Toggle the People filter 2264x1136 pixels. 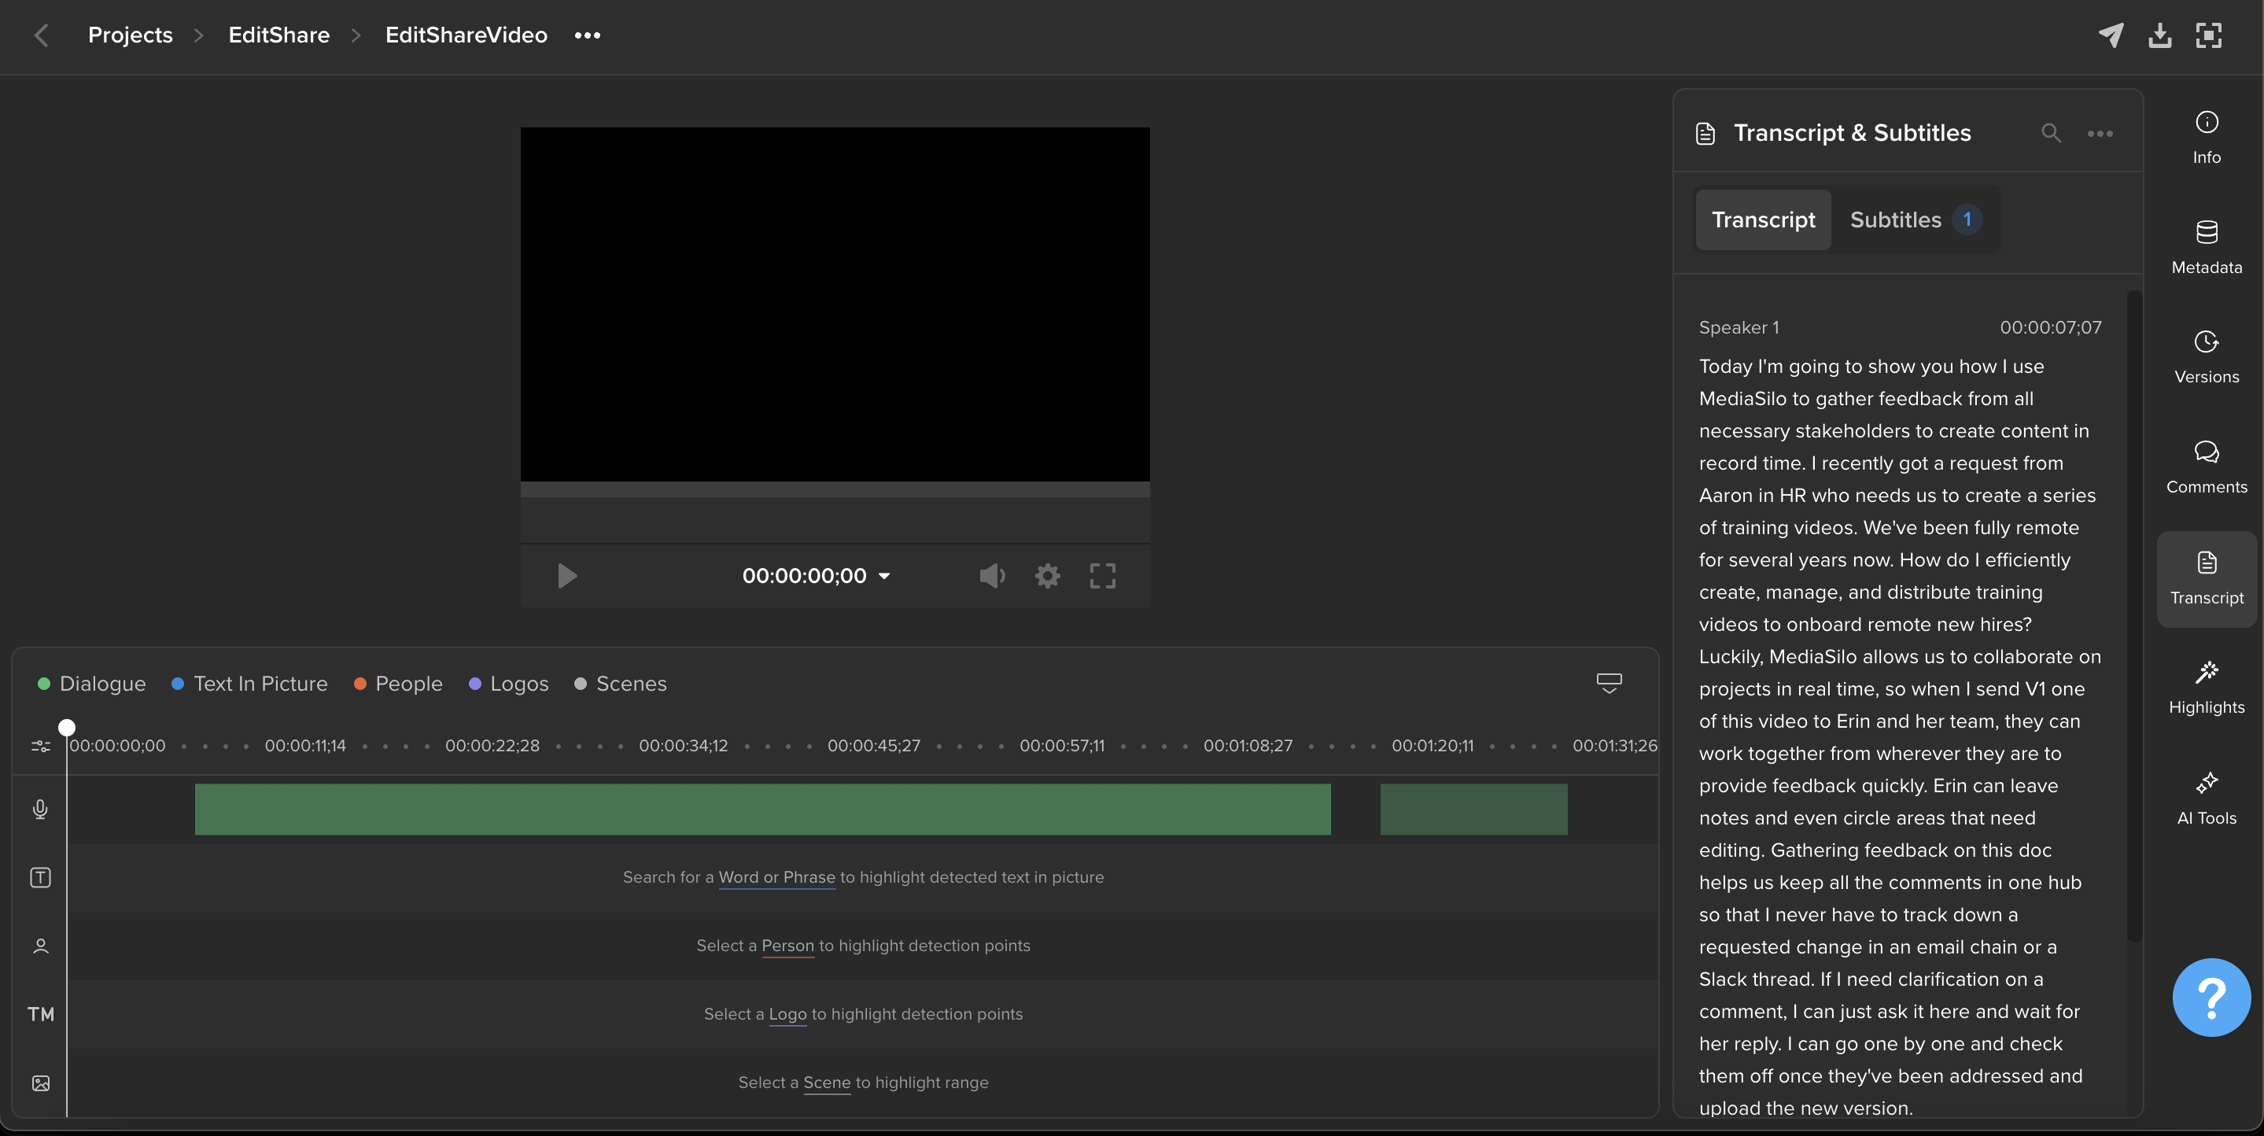397,683
